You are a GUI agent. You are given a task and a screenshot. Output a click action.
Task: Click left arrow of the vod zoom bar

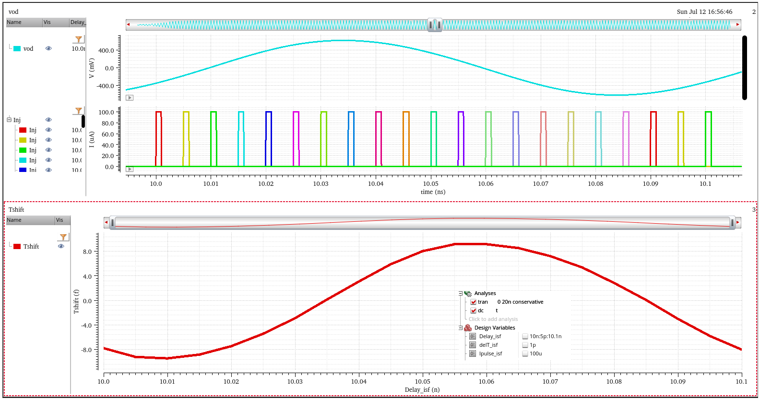pos(128,24)
